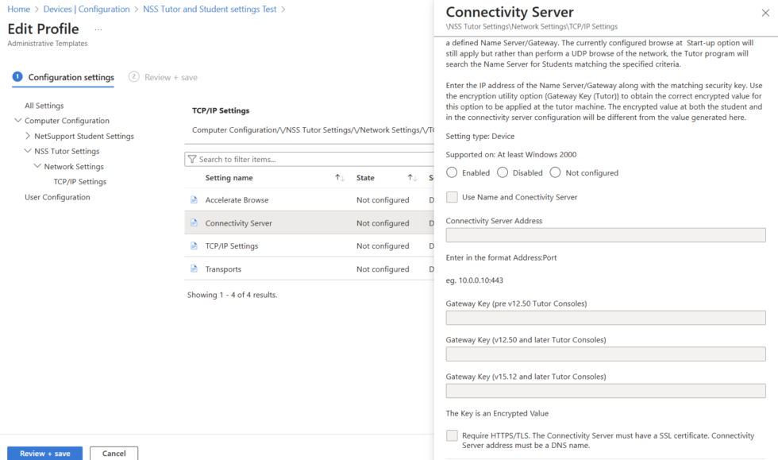Click Gateway Key v15.12 and later field
Screen dimensions: 778x460
[605, 390]
